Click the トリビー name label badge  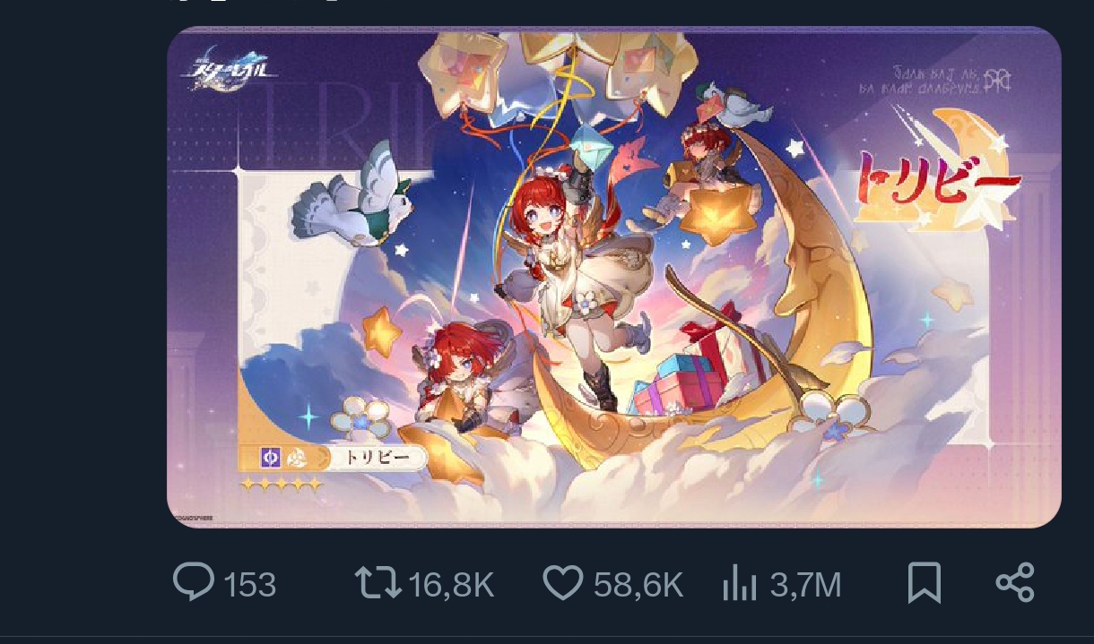(375, 458)
